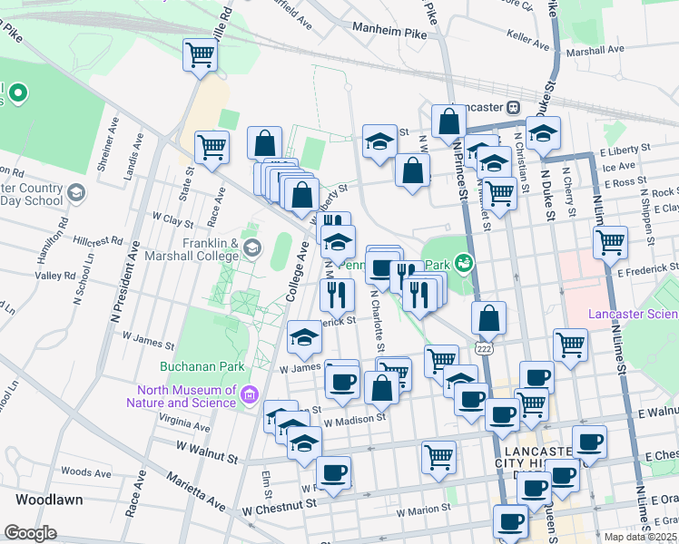Click front shopping bag marker by W Liberty St

[301, 195]
